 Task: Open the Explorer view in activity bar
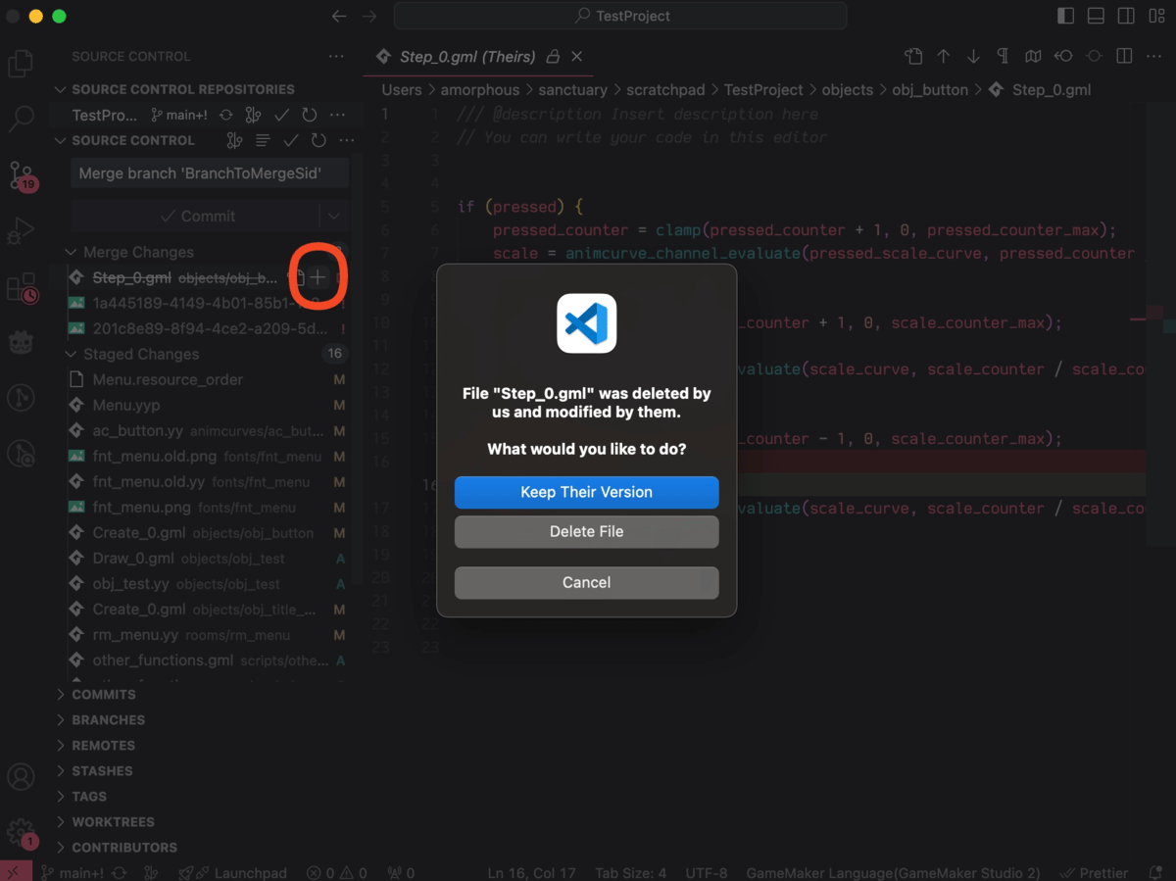pyautogui.click(x=21, y=65)
